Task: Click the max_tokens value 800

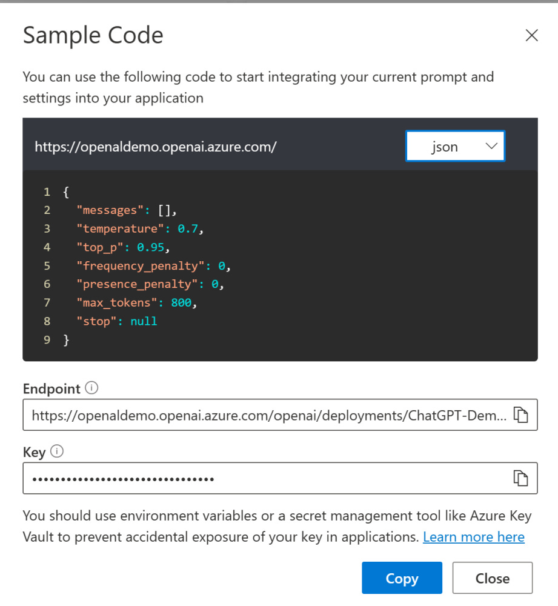Action: click(x=184, y=303)
